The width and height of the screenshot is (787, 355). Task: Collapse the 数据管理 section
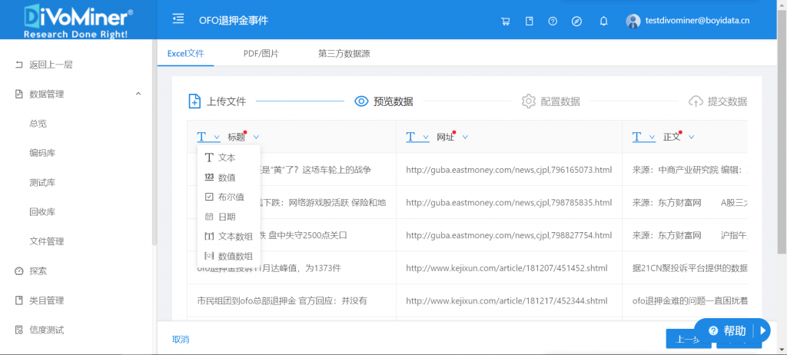138,94
